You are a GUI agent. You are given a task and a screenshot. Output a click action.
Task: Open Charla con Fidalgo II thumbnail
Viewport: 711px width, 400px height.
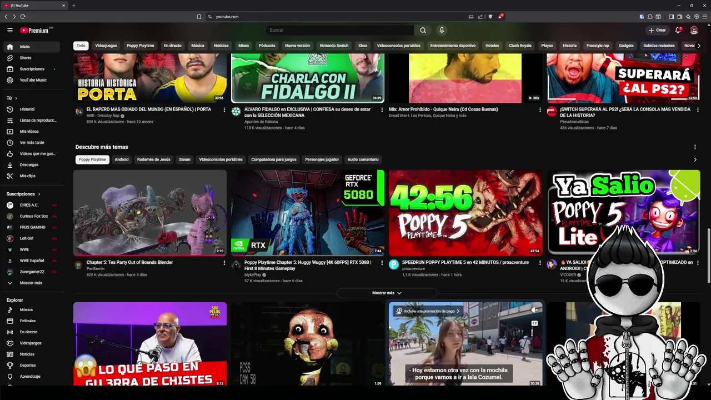[308, 78]
